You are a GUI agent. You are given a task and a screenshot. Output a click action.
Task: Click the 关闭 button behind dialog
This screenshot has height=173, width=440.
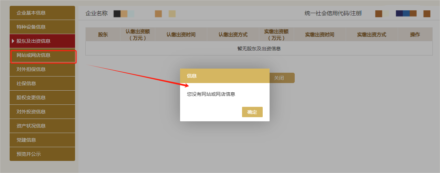pyautogui.click(x=282, y=78)
